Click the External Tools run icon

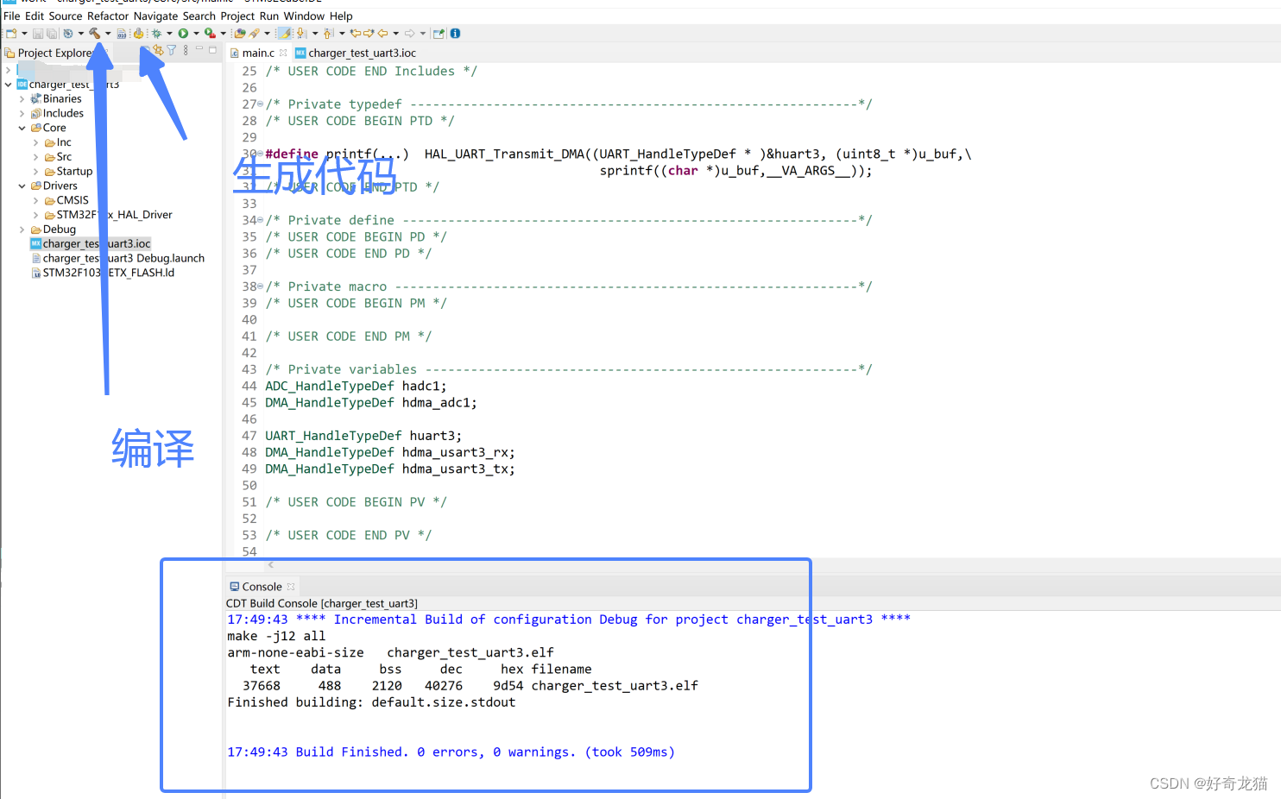point(210,34)
